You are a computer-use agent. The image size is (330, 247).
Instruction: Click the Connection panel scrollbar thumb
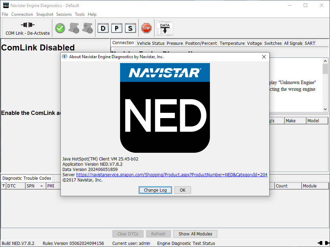pyautogui.click(x=325, y=69)
